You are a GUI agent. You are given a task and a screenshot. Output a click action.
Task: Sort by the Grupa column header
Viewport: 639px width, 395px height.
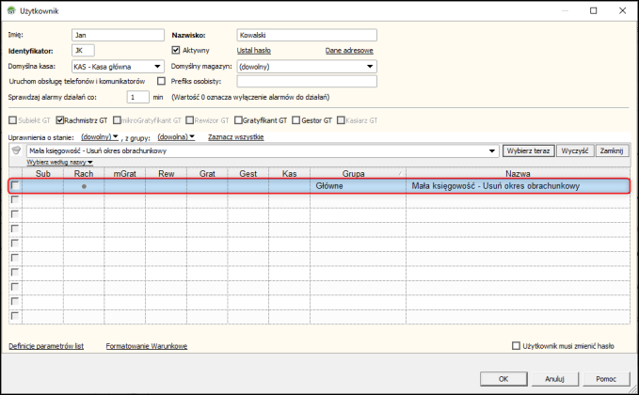point(358,173)
